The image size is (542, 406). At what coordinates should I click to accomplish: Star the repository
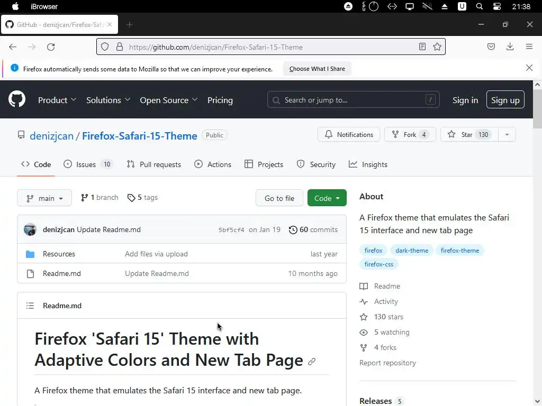coord(469,135)
